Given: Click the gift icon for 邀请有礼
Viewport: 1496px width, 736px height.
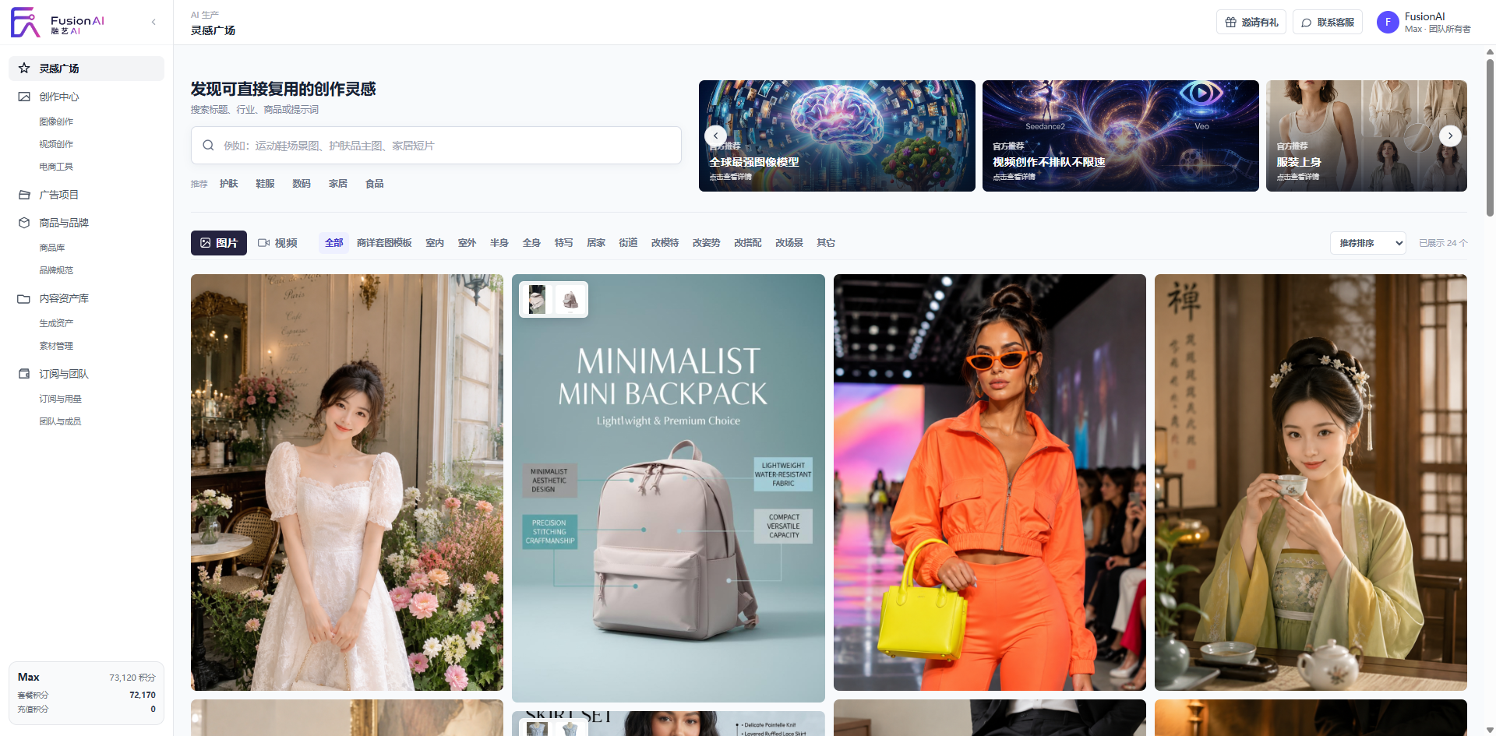Looking at the screenshot, I should point(1231,23).
